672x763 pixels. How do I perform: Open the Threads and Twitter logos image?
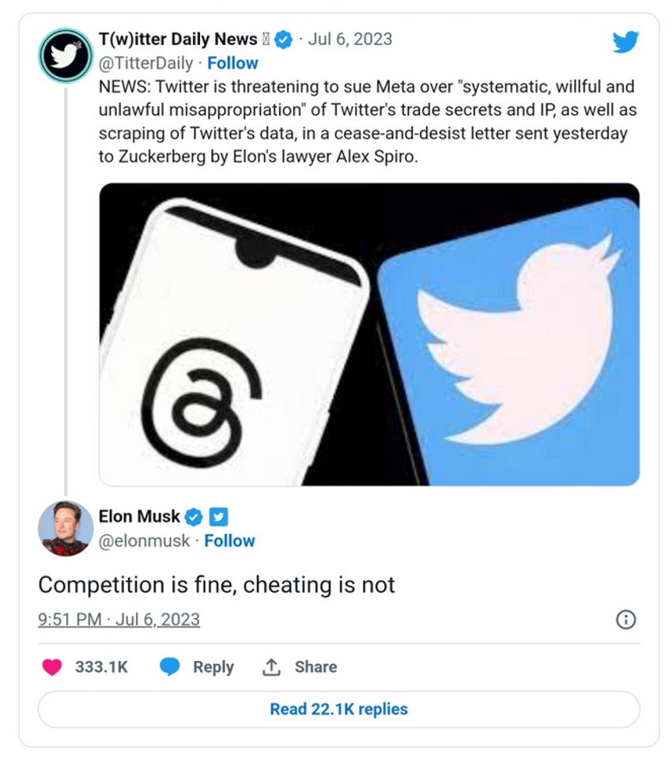click(x=368, y=334)
